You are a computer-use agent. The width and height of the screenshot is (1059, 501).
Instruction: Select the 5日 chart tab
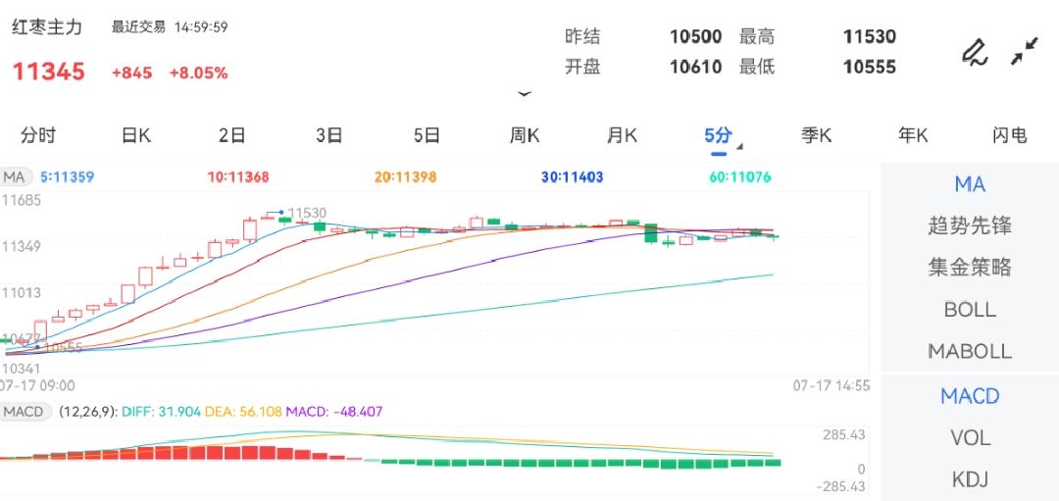pyautogui.click(x=427, y=135)
